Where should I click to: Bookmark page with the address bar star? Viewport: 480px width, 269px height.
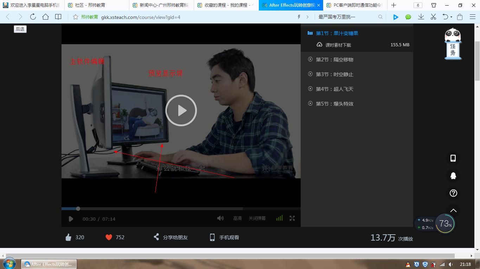75,17
